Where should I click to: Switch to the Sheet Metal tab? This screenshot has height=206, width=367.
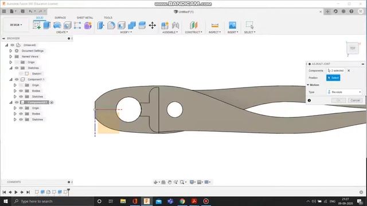pyautogui.click(x=85, y=18)
